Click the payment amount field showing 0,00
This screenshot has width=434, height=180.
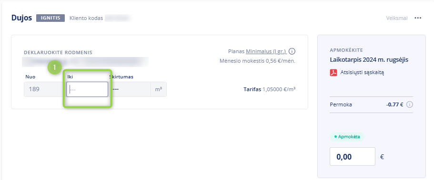point(353,157)
